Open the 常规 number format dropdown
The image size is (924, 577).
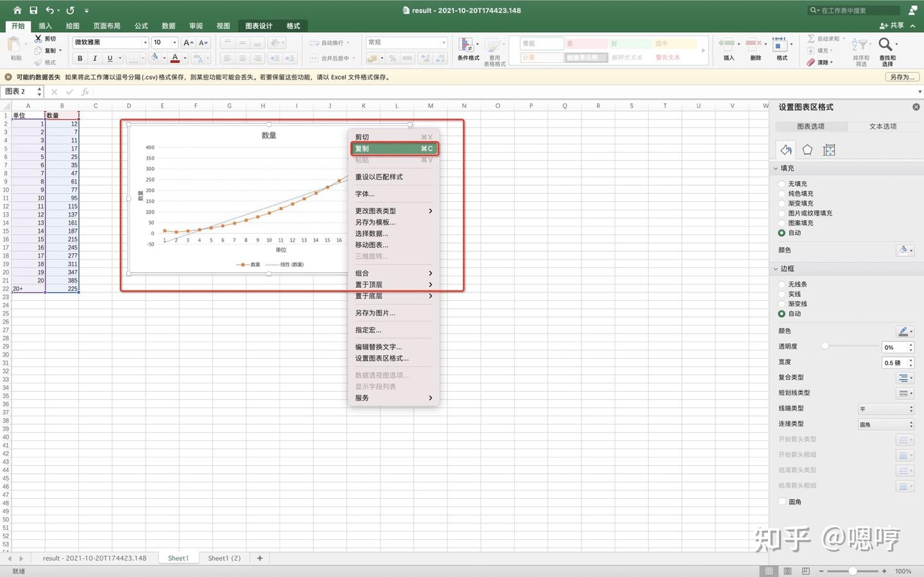pyautogui.click(x=443, y=42)
